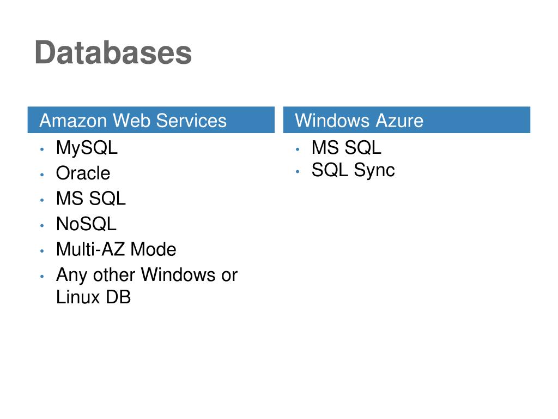Click the bullet dot before Azure MS SQL
This screenshot has height=419, width=558.
tap(298, 149)
